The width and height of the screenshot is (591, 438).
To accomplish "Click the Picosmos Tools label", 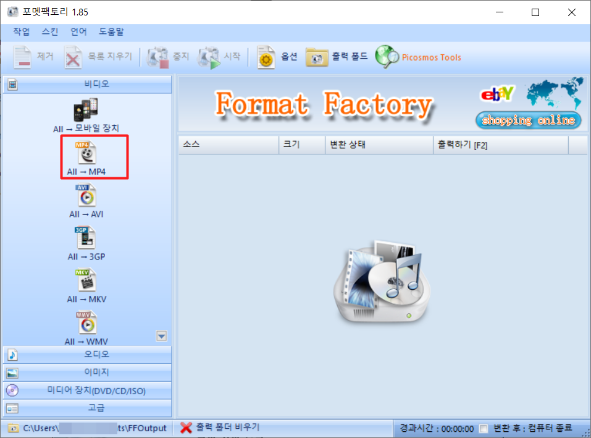I will coord(432,57).
